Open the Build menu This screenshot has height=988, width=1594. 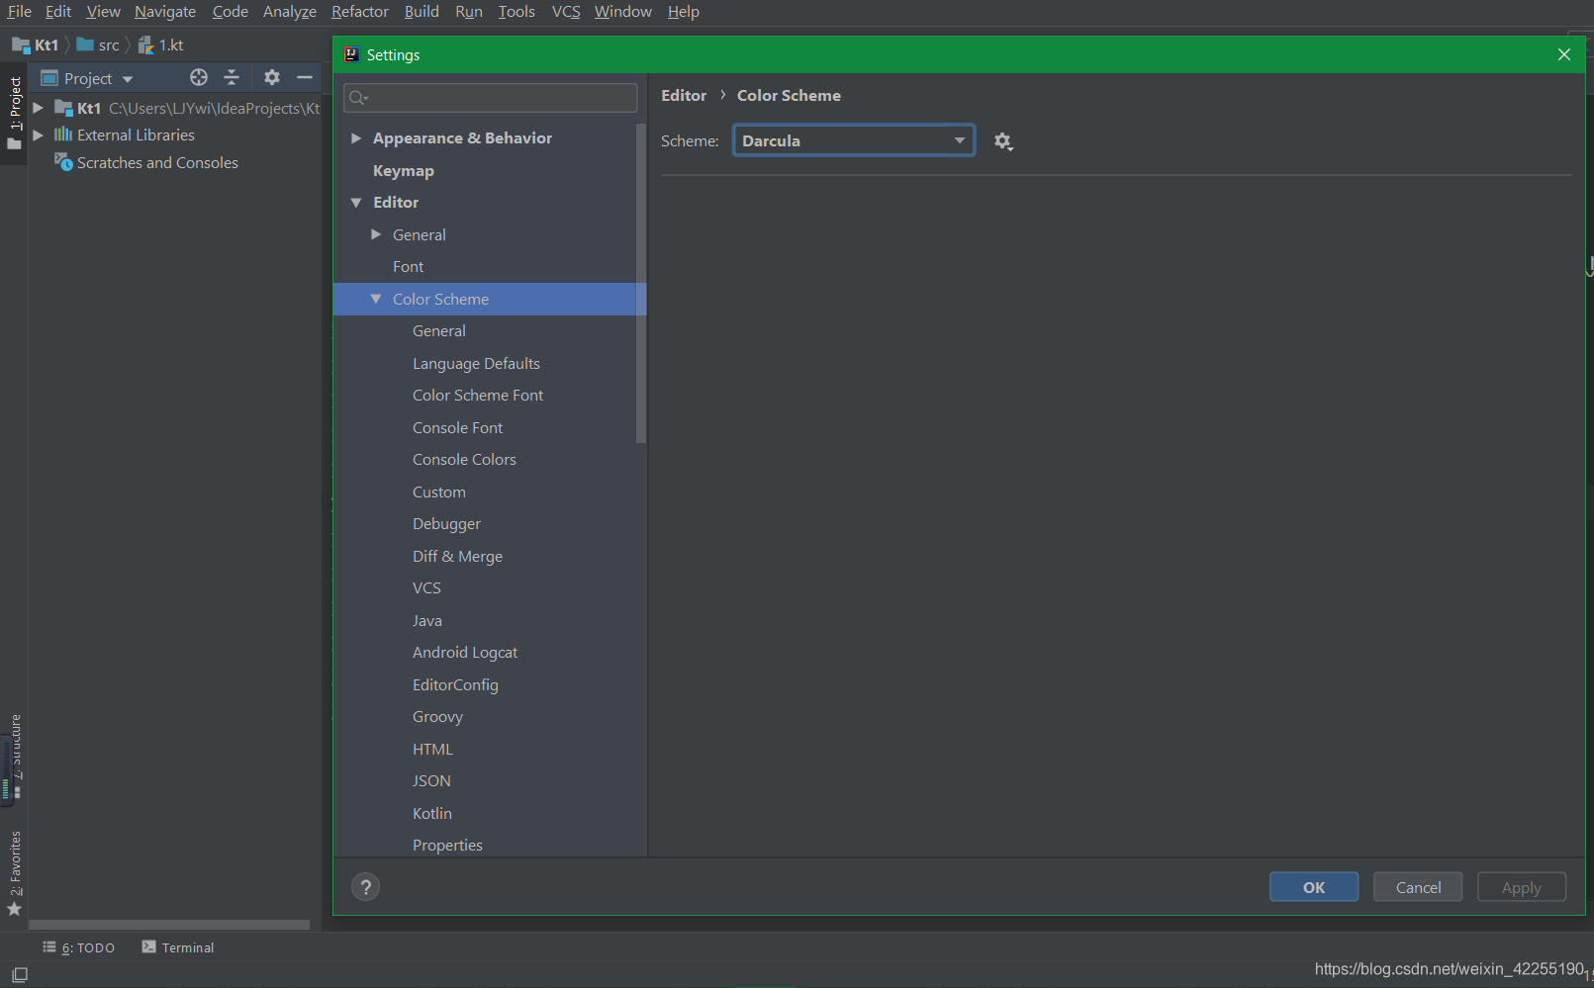pos(422,12)
